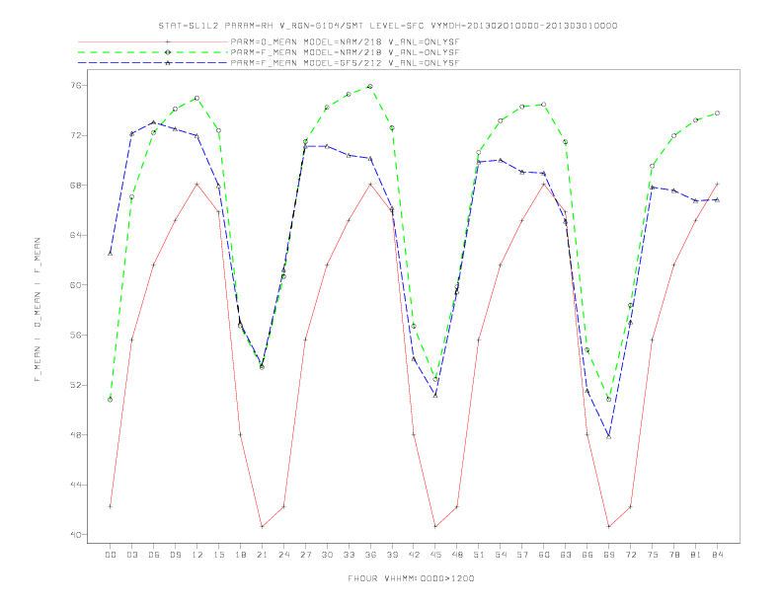The width and height of the screenshot is (782, 604).
Task: Click the x-axis forecast hour label 15
Action: pyautogui.click(x=218, y=555)
